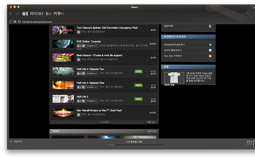Click SteamPlay badge on Half-Life 2: Episode One
This screenshot has height=159, width=255.
92,87
